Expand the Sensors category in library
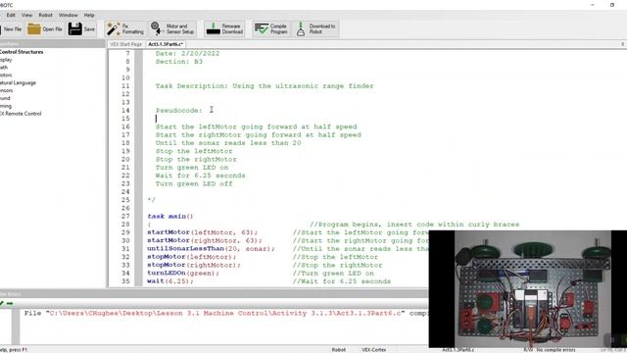Screen dimensions: 627x353 click(x=7, y=90)
